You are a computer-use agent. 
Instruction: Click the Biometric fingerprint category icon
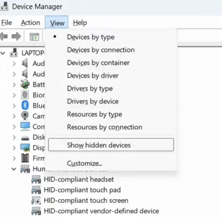point(25,95)
